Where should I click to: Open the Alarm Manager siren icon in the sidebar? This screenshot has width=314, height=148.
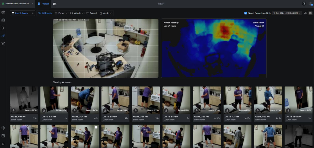(x=3, y=144)
